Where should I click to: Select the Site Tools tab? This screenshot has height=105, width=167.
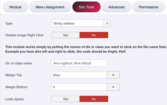point(86,7)
